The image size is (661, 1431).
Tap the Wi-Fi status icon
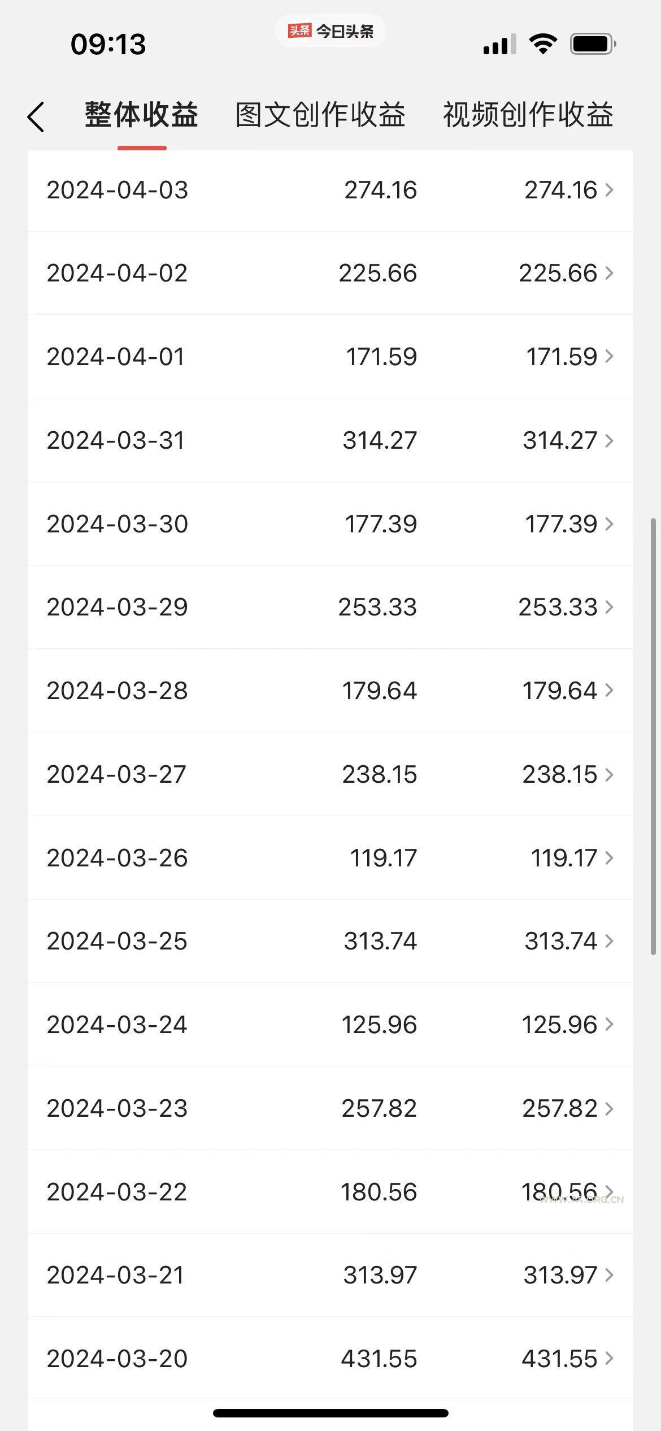click(x=543, y=44)
